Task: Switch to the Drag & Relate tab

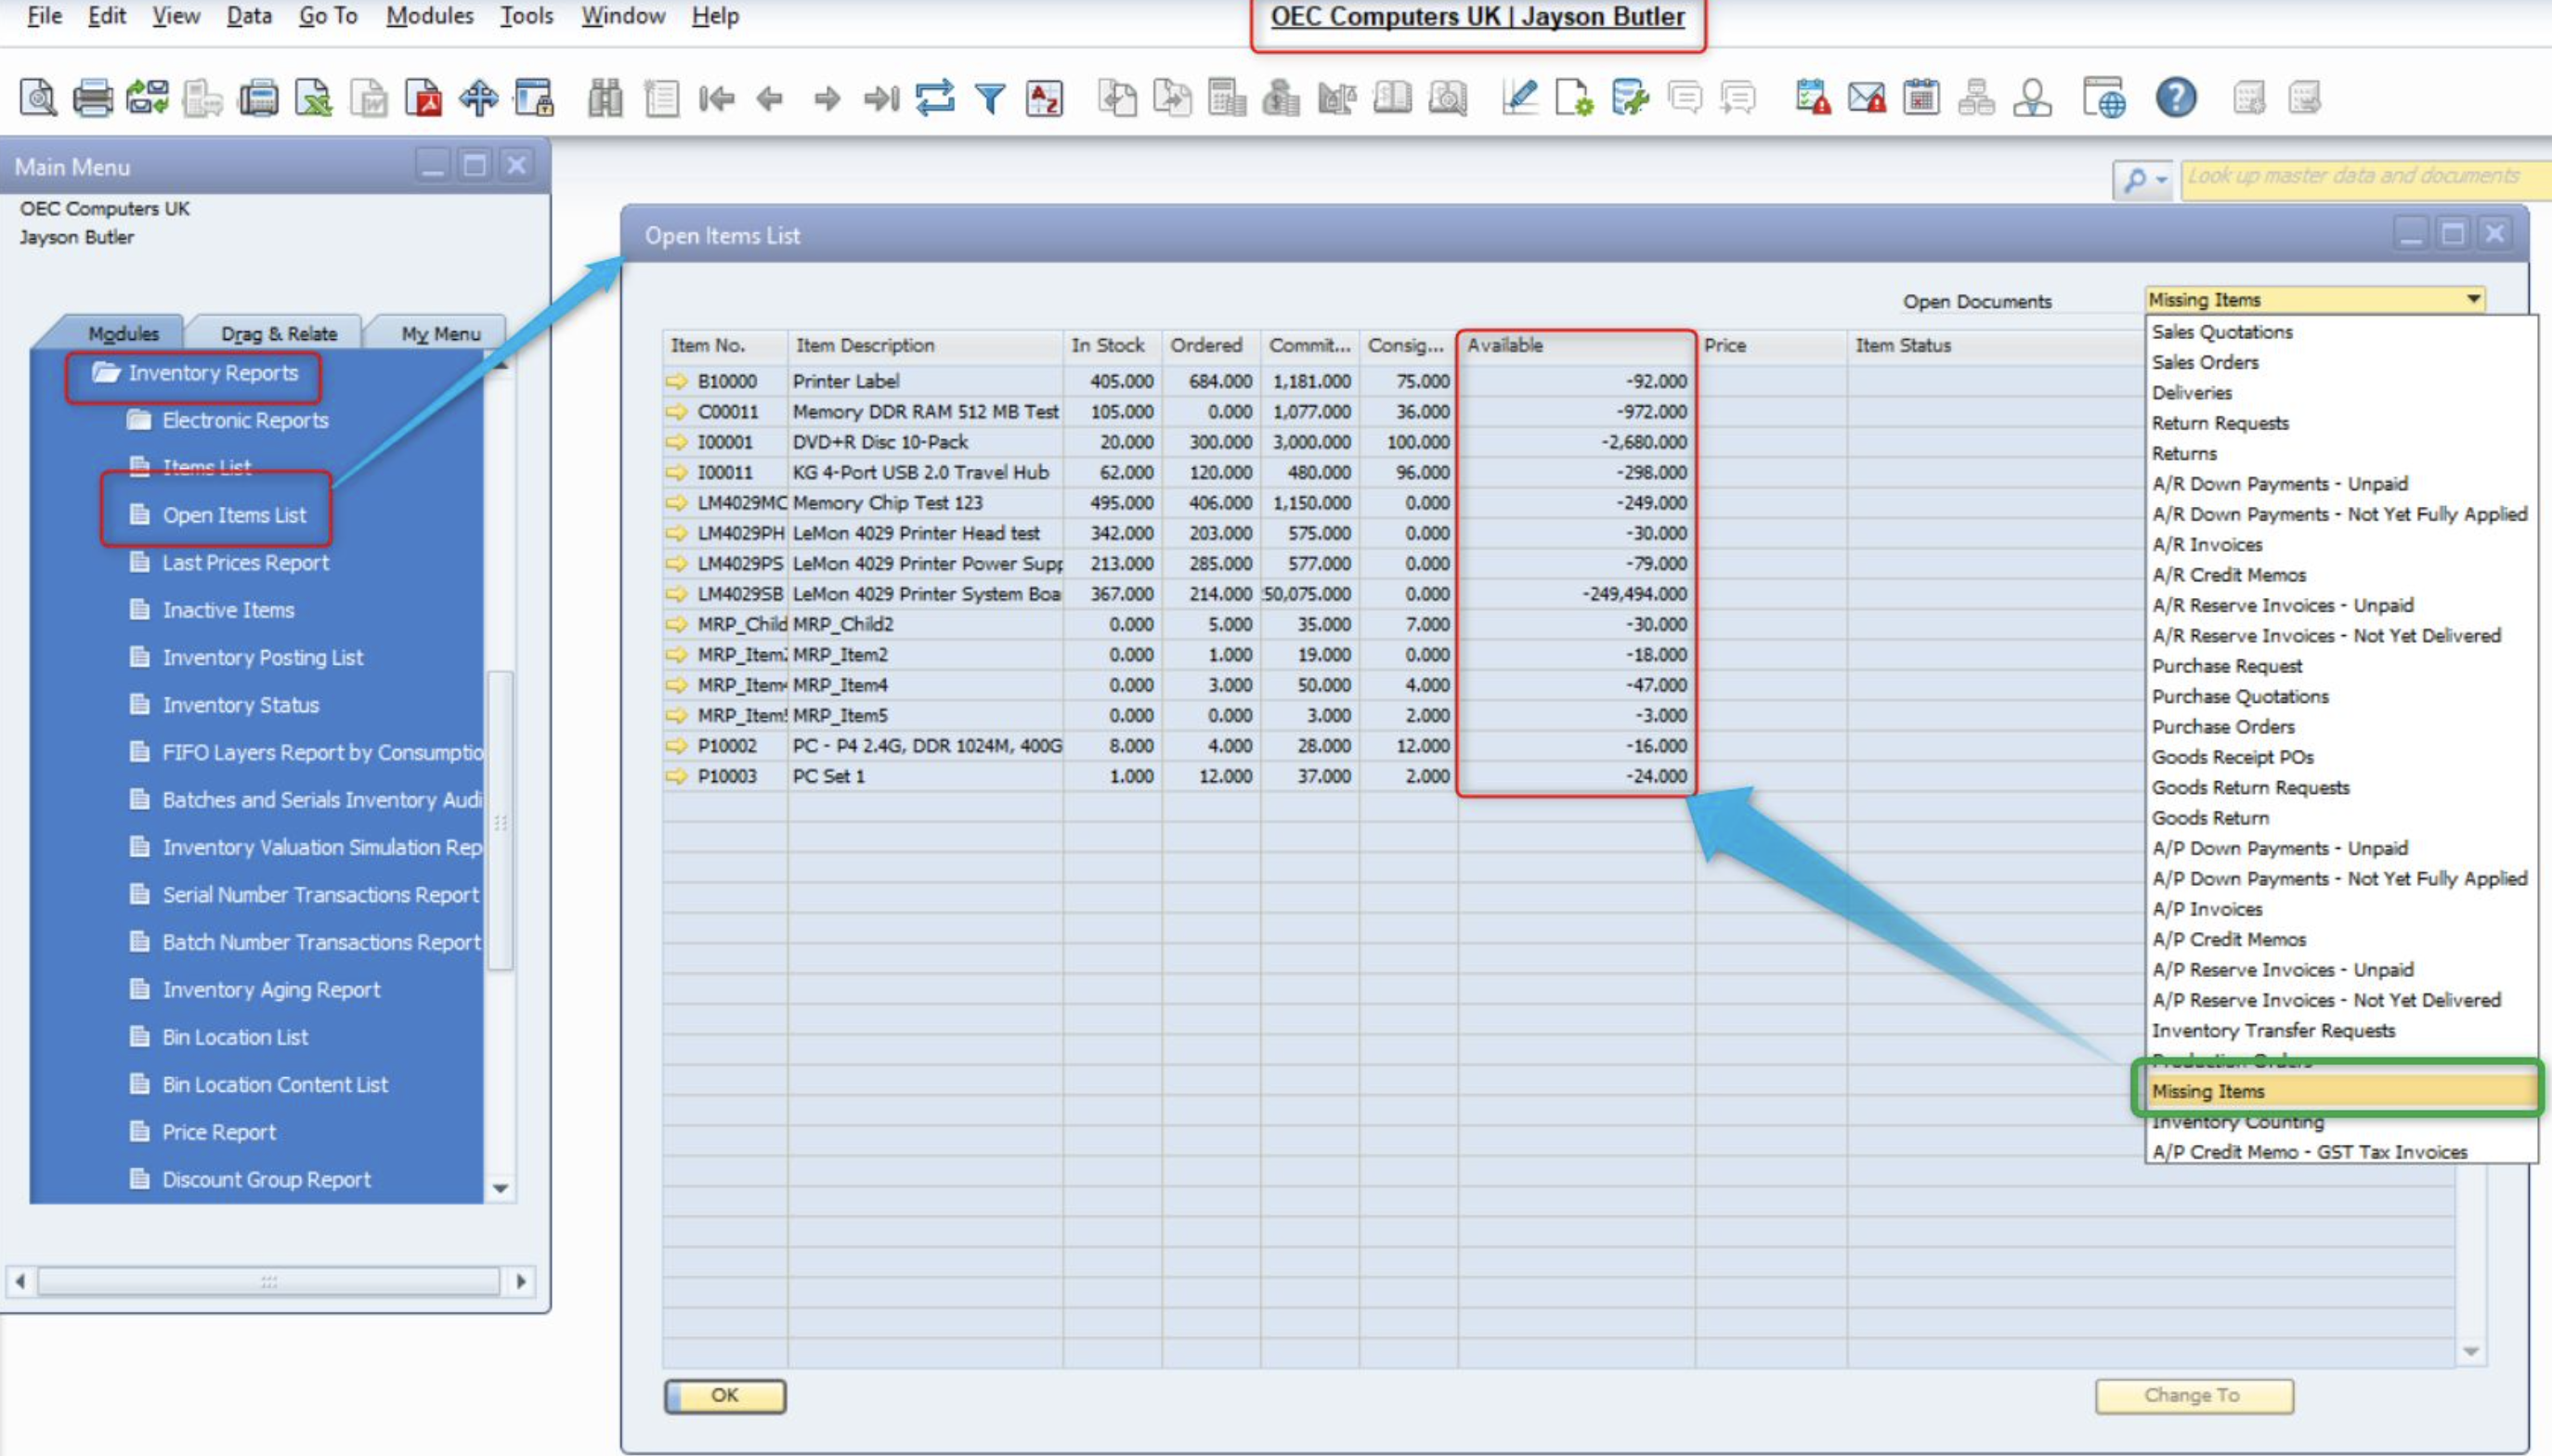Action: tap(278, 334)
